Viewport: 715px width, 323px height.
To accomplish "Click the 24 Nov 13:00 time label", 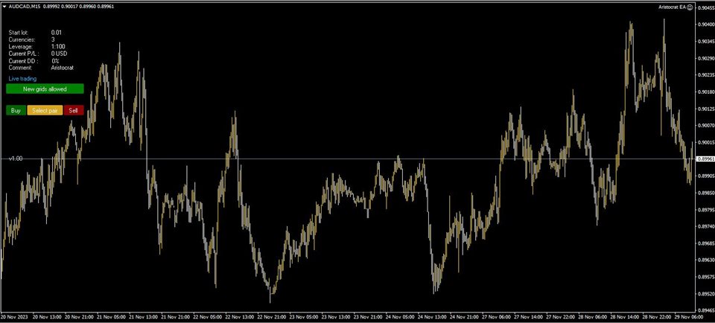I will (432, 316).
